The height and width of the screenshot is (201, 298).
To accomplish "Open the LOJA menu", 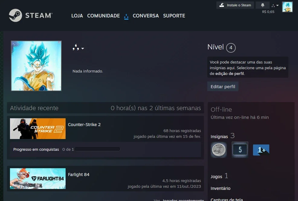I will click(x=77, y=16).
